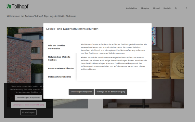Open the search magnifier icon
The height and width of the screenshot is (122, 195).
[x=176, y=8]
